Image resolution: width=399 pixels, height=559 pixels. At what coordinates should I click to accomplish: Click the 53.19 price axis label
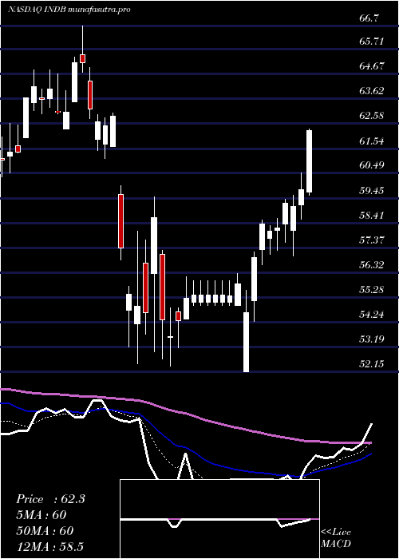(372, 339)
